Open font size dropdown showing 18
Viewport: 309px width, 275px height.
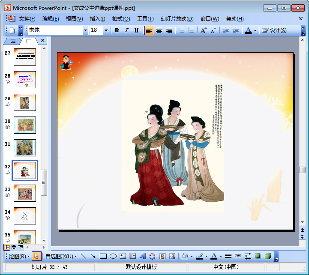pyautogui.click(x=106, y=30)
